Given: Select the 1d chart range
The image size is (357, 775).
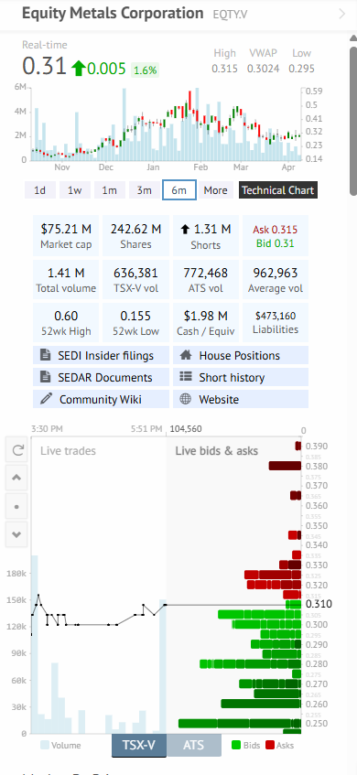Looking at the screenshot, I should tap(40, 190).
